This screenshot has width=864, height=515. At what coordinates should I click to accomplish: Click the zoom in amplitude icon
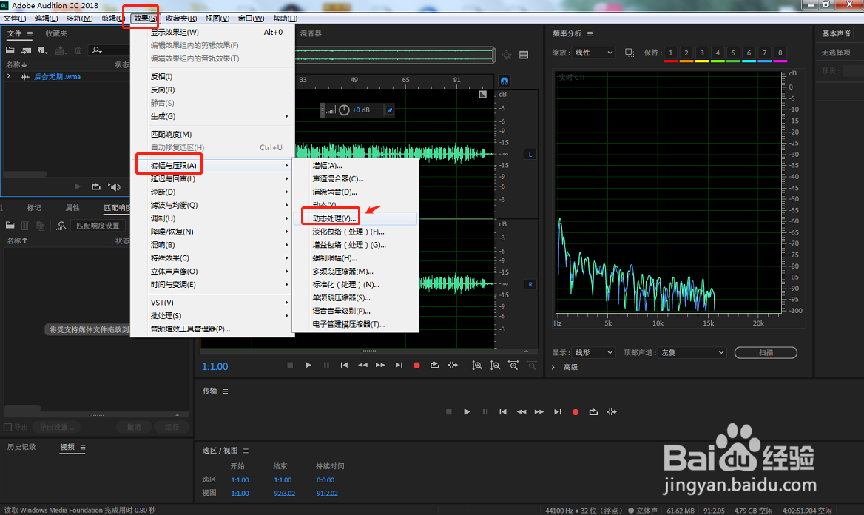tap(477, 365)
